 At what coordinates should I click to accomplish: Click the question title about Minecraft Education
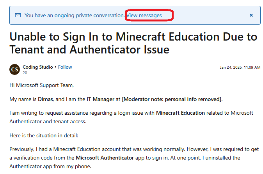(x=133, y=43)
